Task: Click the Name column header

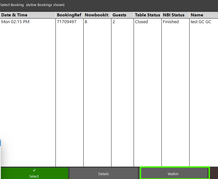Action: point(197,15)
